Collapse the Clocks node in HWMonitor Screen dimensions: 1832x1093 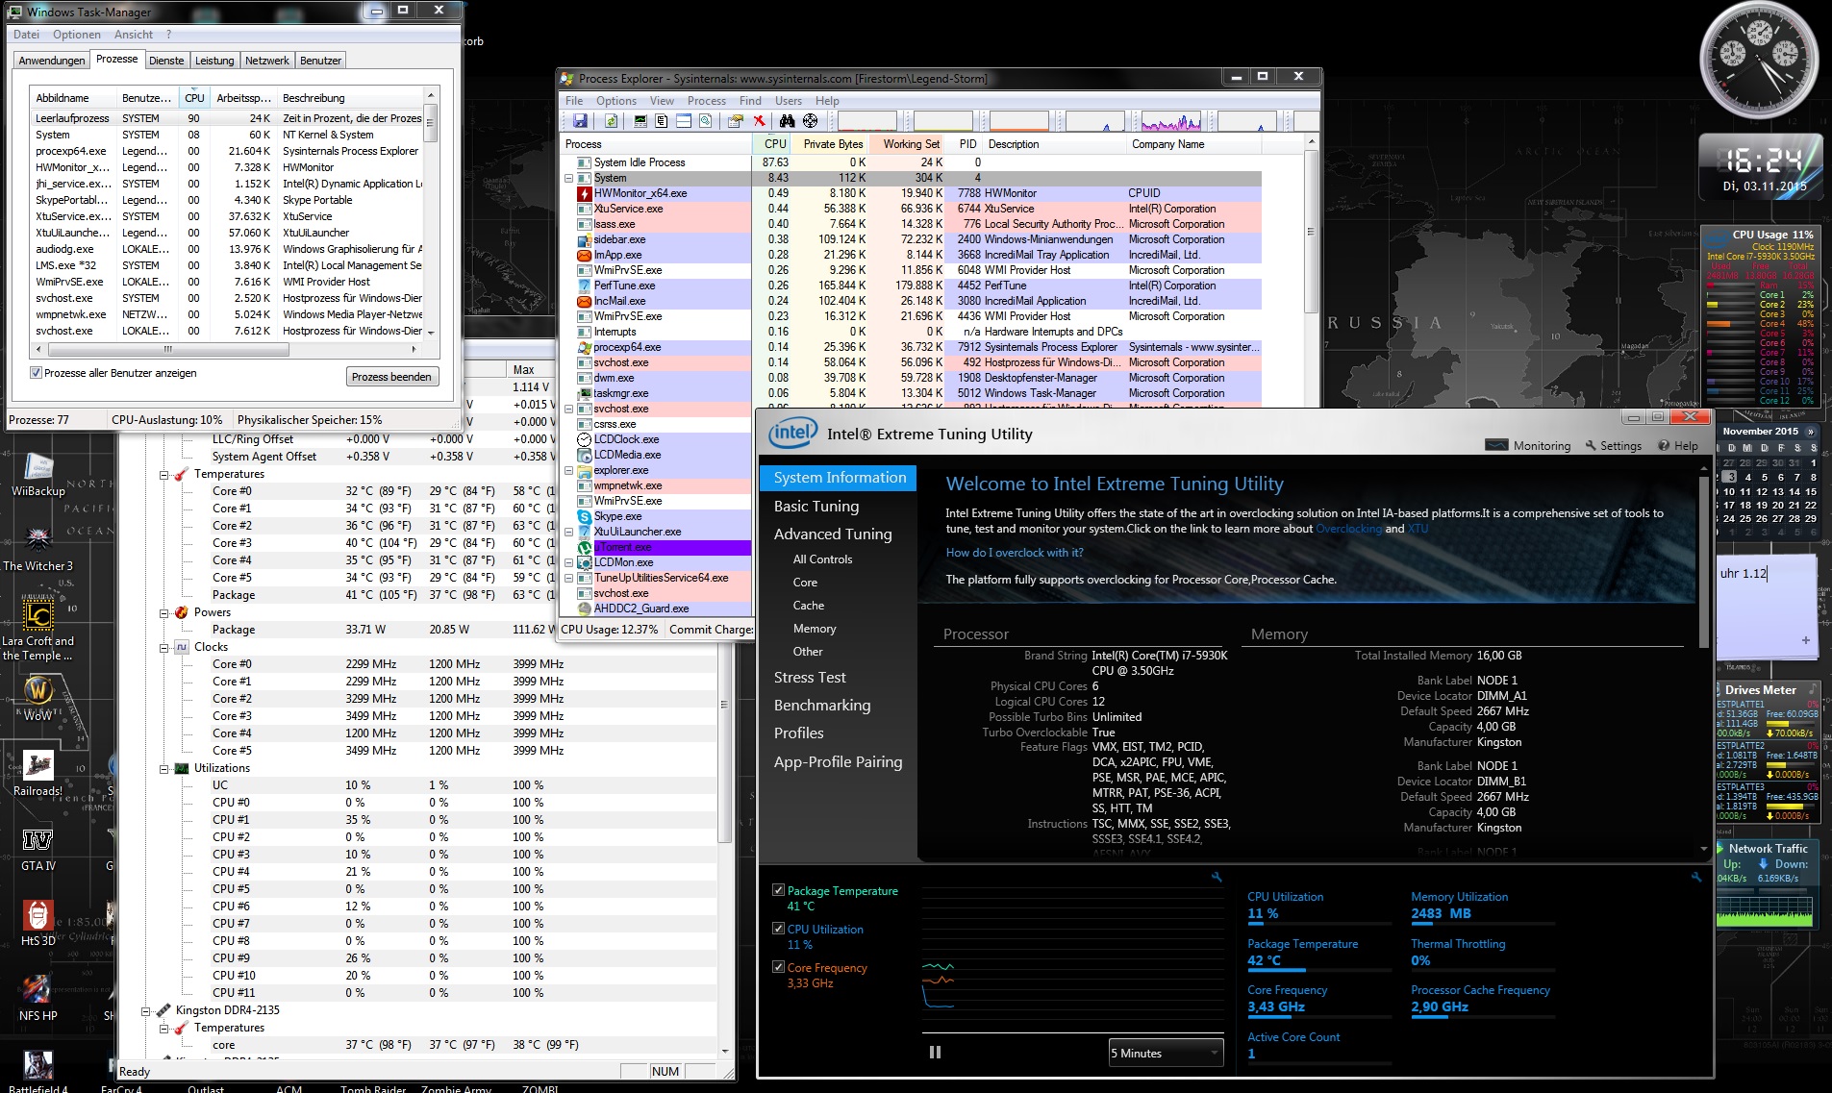pos(164,647)
